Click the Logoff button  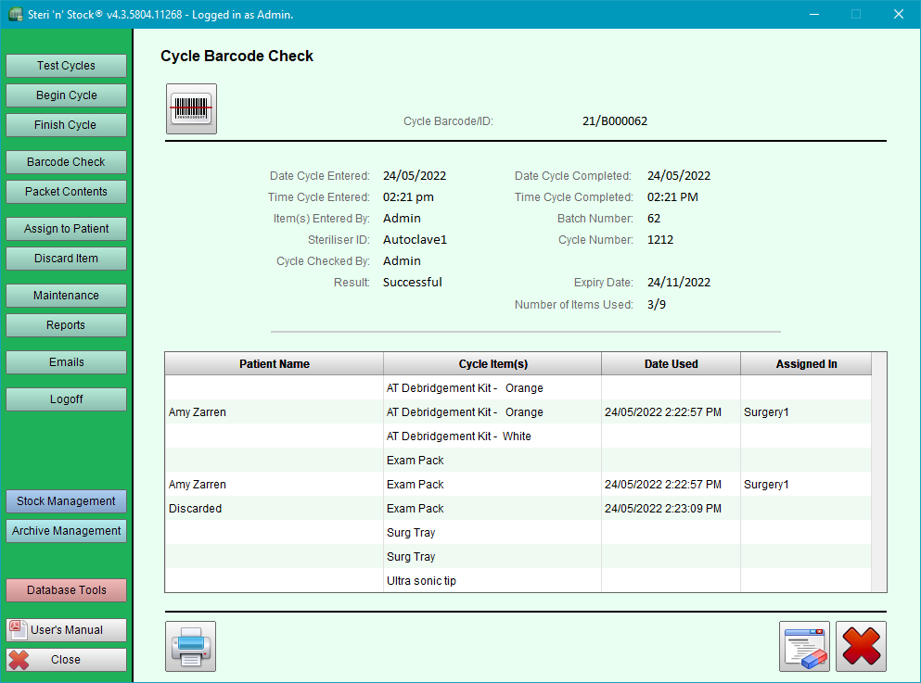pos(67,399)
